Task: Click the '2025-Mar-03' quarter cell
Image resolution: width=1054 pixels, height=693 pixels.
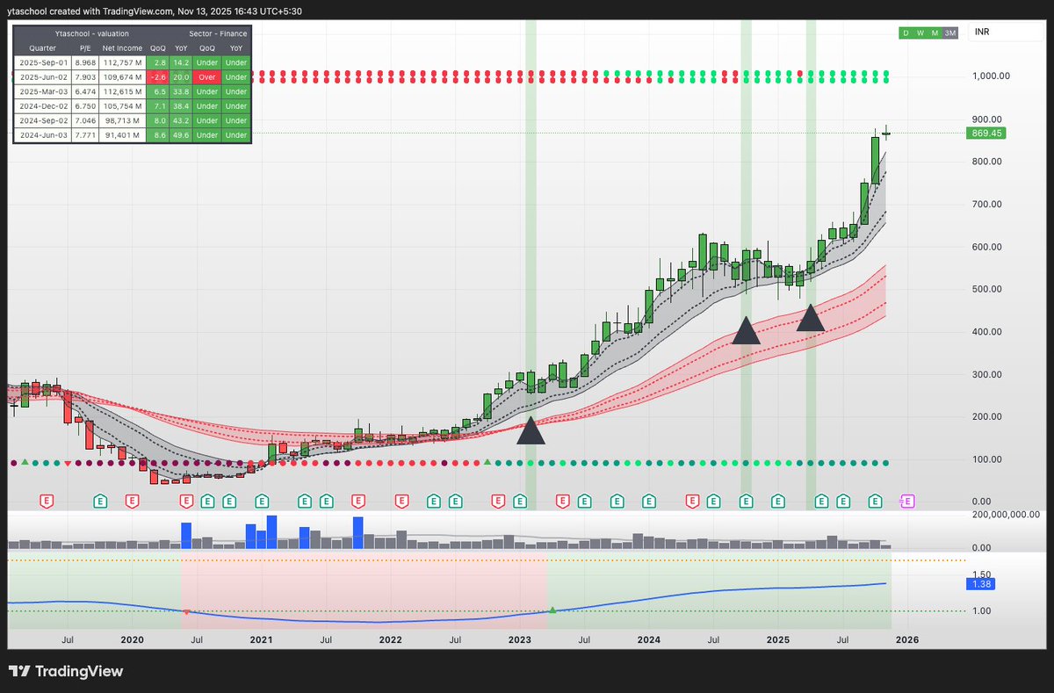Action: click(42, 91)
